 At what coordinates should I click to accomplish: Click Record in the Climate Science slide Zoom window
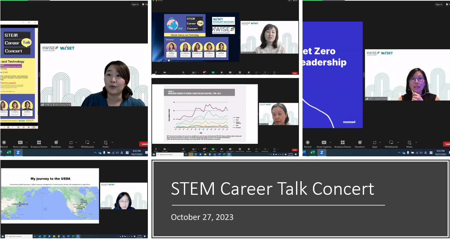[x=222, y=73]
